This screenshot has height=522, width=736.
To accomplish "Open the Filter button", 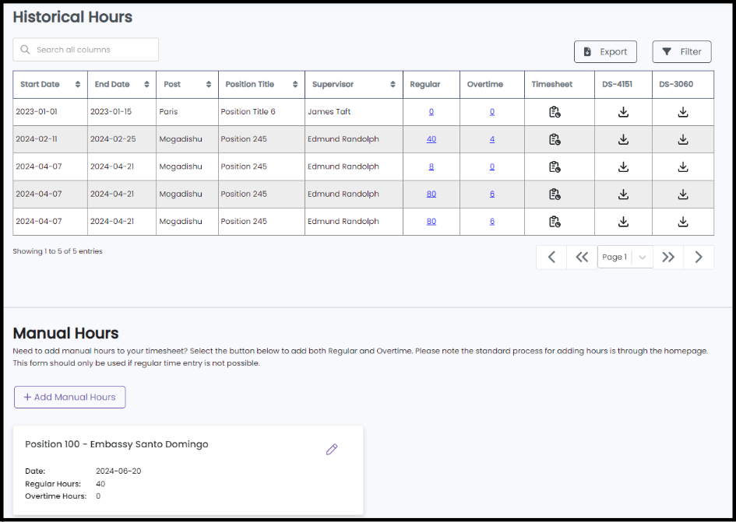I will pos(681,51).
